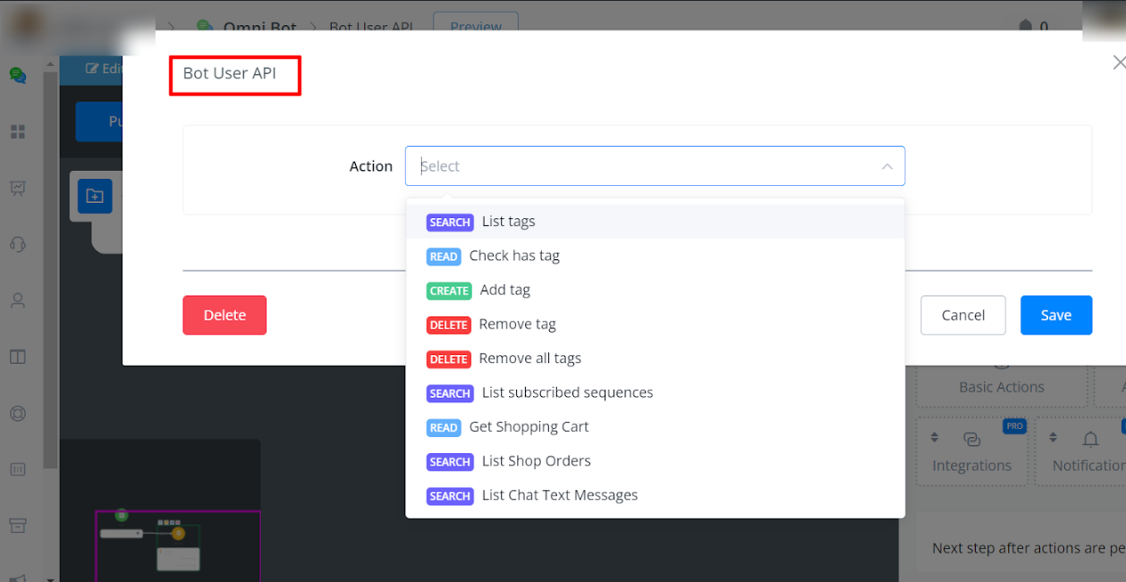The height and width of the screenshot is (582, 1126).
Task: Click the Cancel button
Action: pyautogui.click(x=962, y=316)
